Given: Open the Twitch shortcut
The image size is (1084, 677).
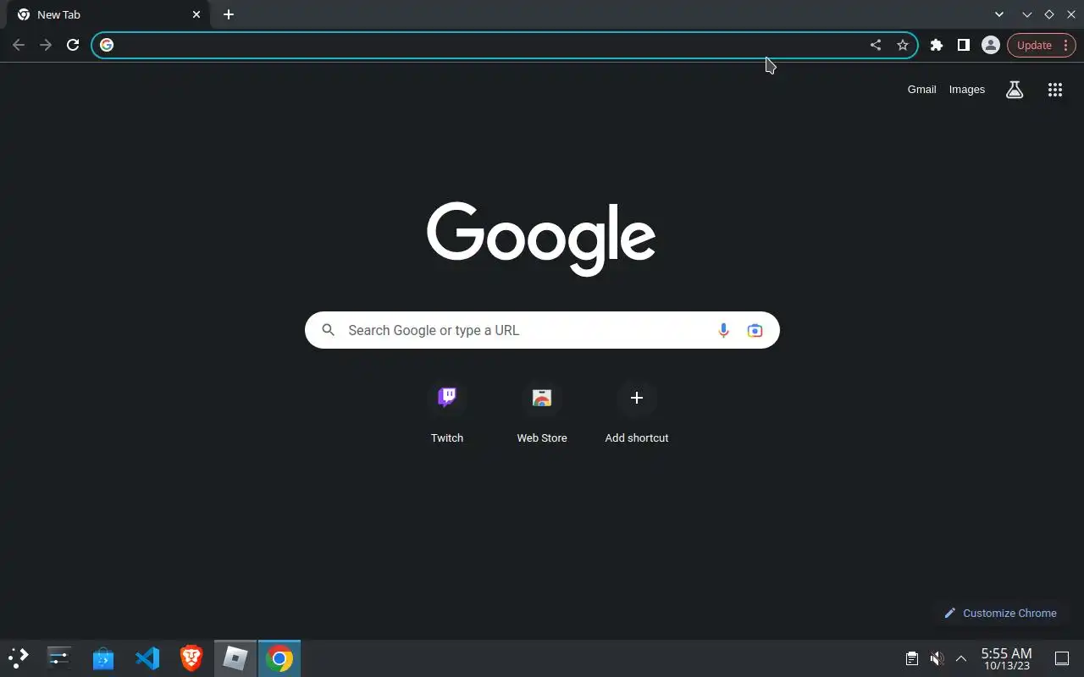Looking at the screenshot, I should [x=447, y=412].
